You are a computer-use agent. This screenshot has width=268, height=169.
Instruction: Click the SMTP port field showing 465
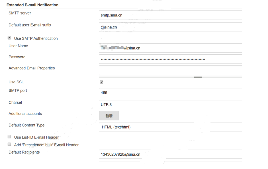(171, 93)
